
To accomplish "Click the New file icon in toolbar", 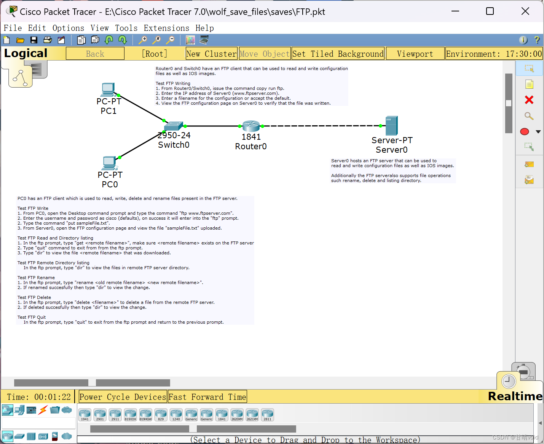I will point(7,40).
